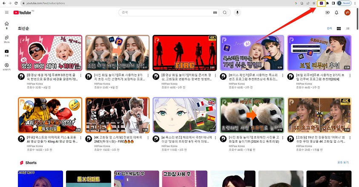The image size is (359, 187).
Task: Open the YouTube hamburger guide menu
Action: pos(7,12)
